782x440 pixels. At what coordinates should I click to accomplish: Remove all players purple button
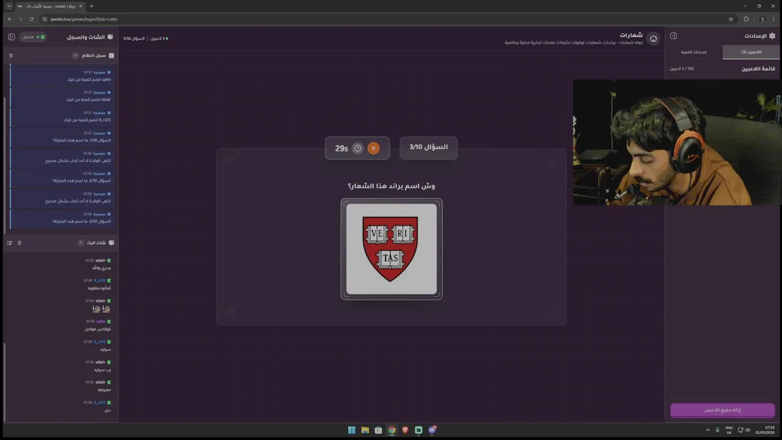tap(722, 410)
